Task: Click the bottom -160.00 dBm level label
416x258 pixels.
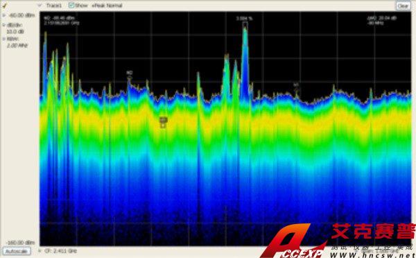Action: pyautogui.click(x=20, y=243)
